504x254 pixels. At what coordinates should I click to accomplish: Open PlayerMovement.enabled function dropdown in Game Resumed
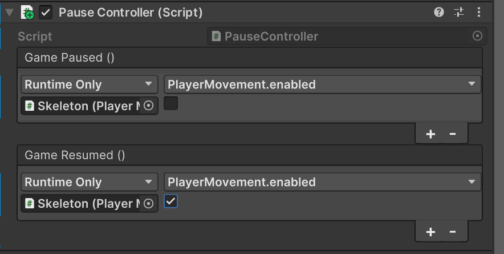[322, 182]
